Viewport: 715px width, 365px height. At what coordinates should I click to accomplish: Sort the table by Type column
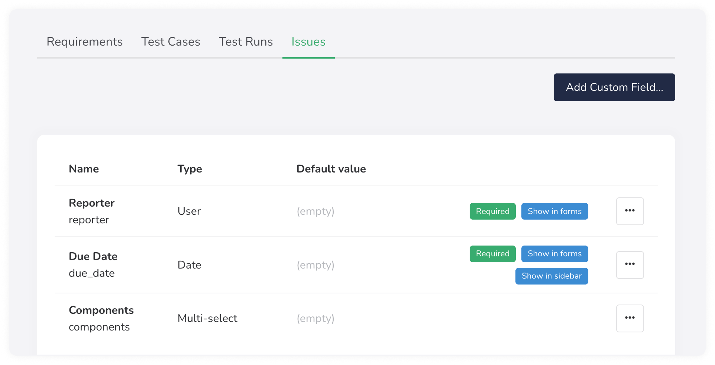tap(190, 169)
